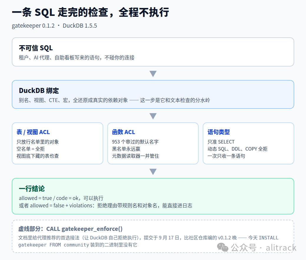This screenshot has height=260, width=306.
Task: Click the line 只准 SELECT
Action: [x=221, y=142]
